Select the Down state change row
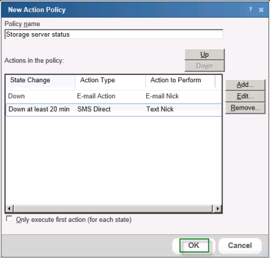The height and width of the screenshot is (258, 270). coord(114,96)
